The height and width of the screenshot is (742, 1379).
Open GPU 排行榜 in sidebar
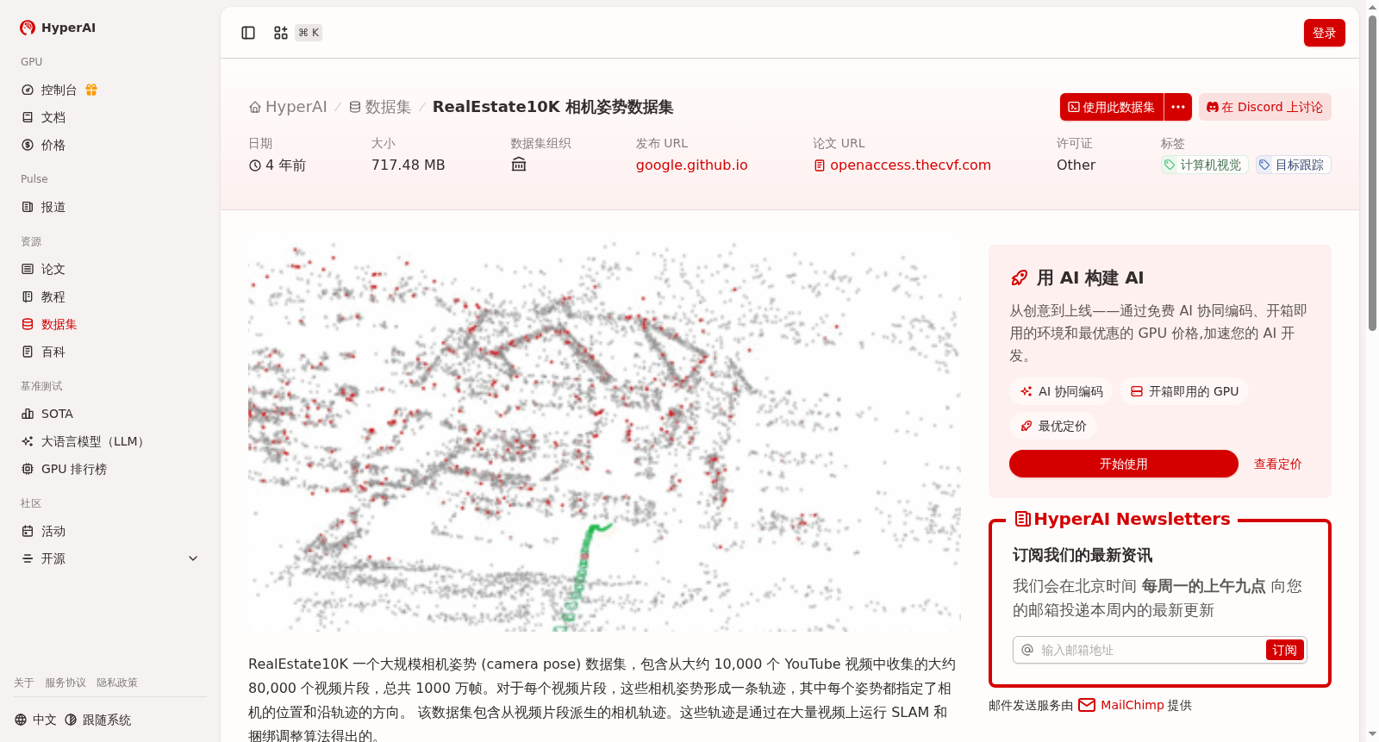click(110, 469)
